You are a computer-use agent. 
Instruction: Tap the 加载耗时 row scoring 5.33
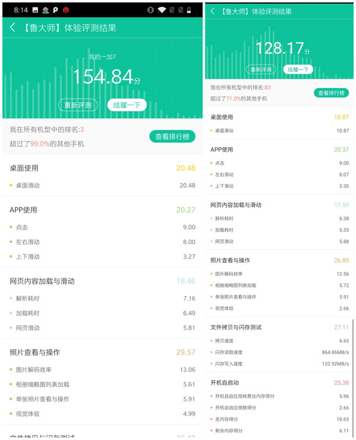[x=279, y=230]
